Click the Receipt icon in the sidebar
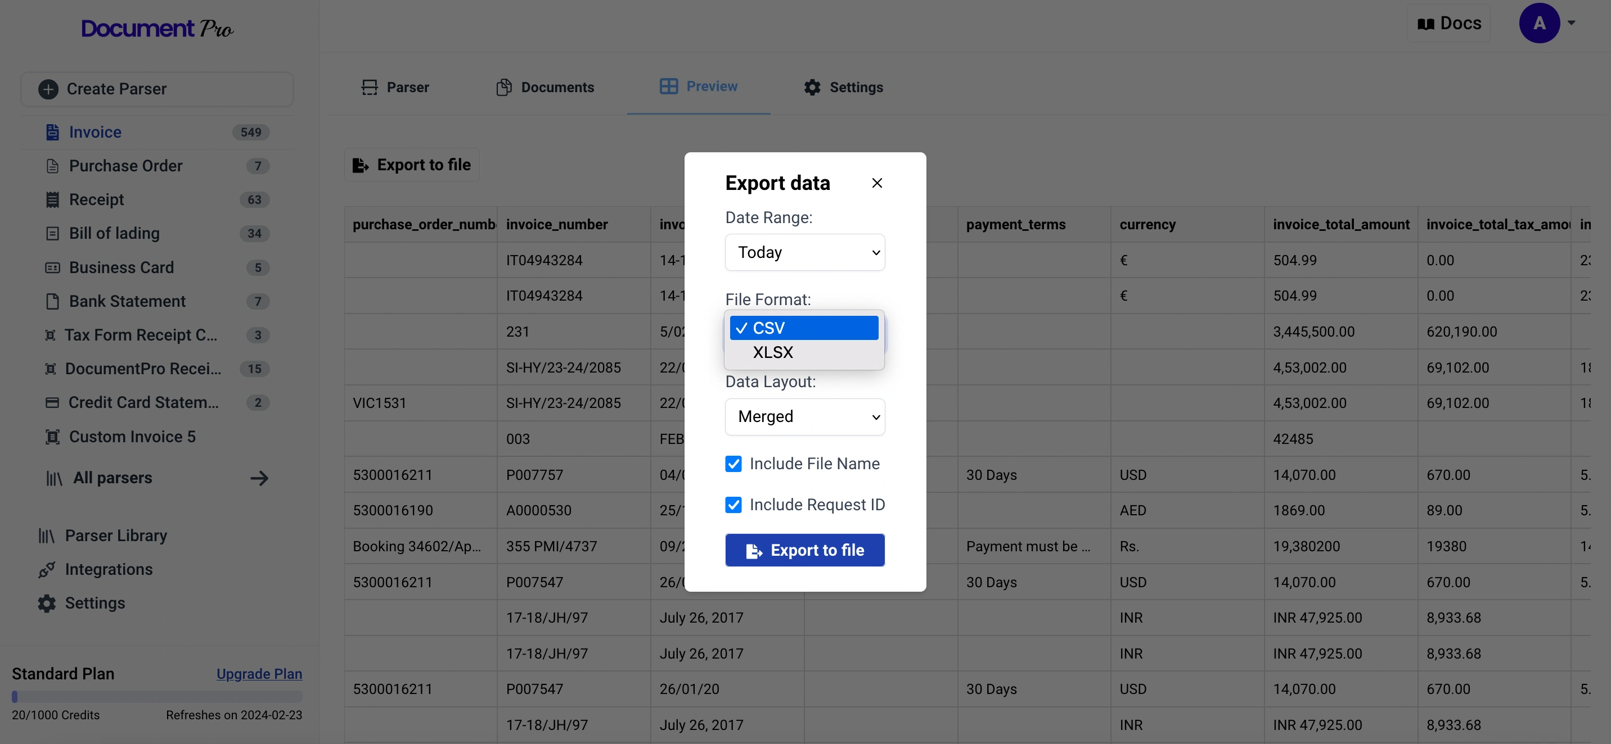This screenshot has width=1611, height=744. (52, 200)
